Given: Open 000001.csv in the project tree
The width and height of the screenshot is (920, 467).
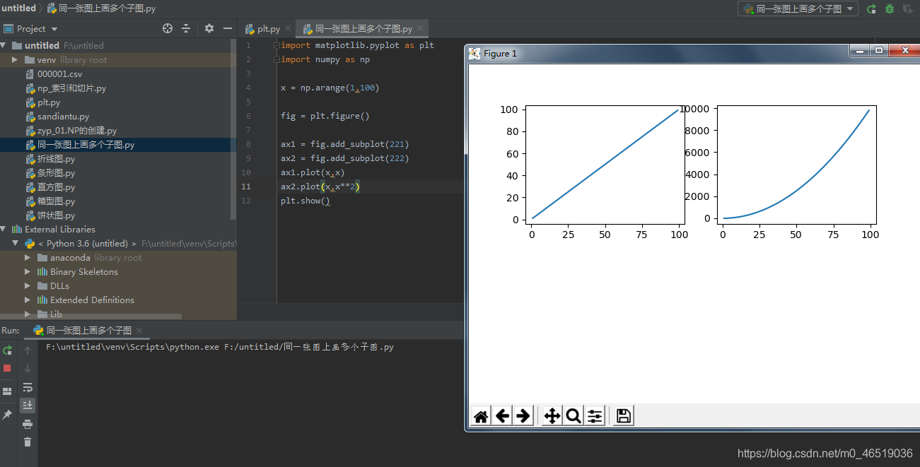Looking at the screenshot, I should point(59,73).
